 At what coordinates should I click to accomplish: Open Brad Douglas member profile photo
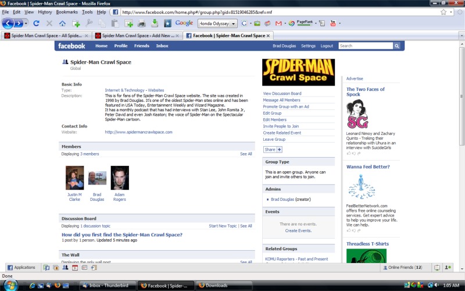(x=97, y=178)
